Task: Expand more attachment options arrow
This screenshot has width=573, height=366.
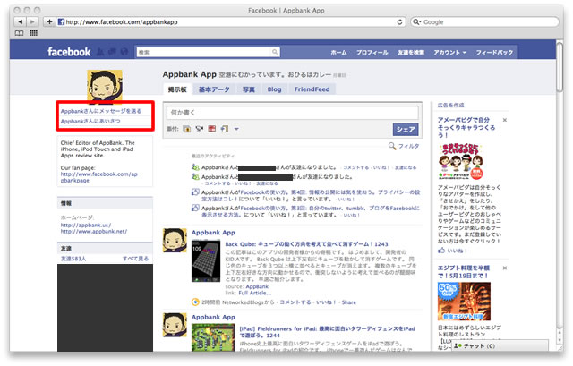Action: click(x=236, y=129)
